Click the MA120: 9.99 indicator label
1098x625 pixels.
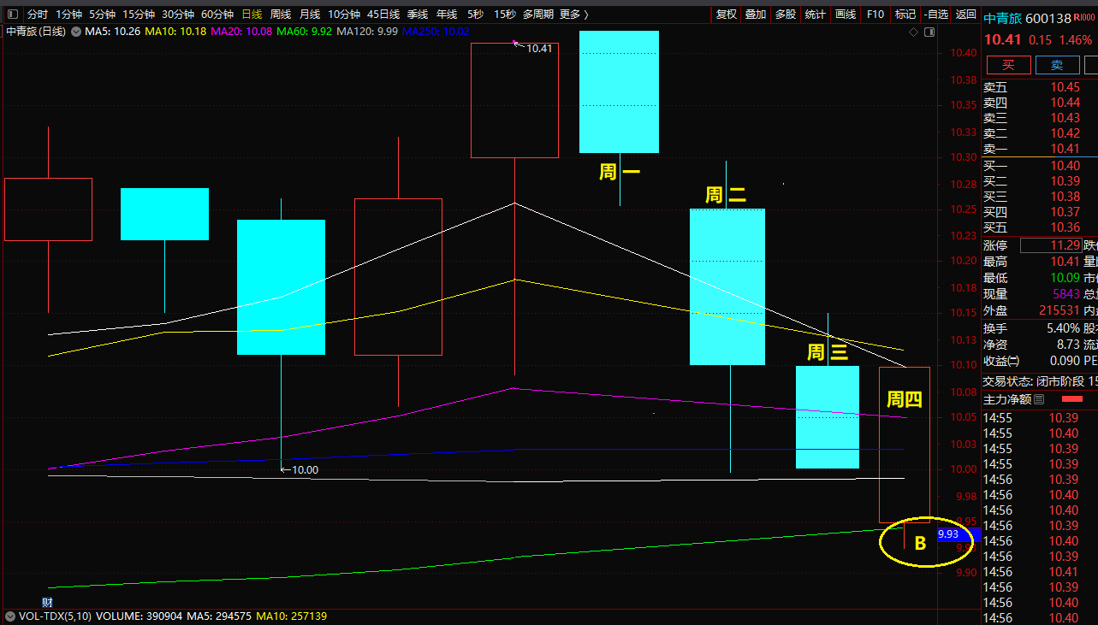coord(367,32)
